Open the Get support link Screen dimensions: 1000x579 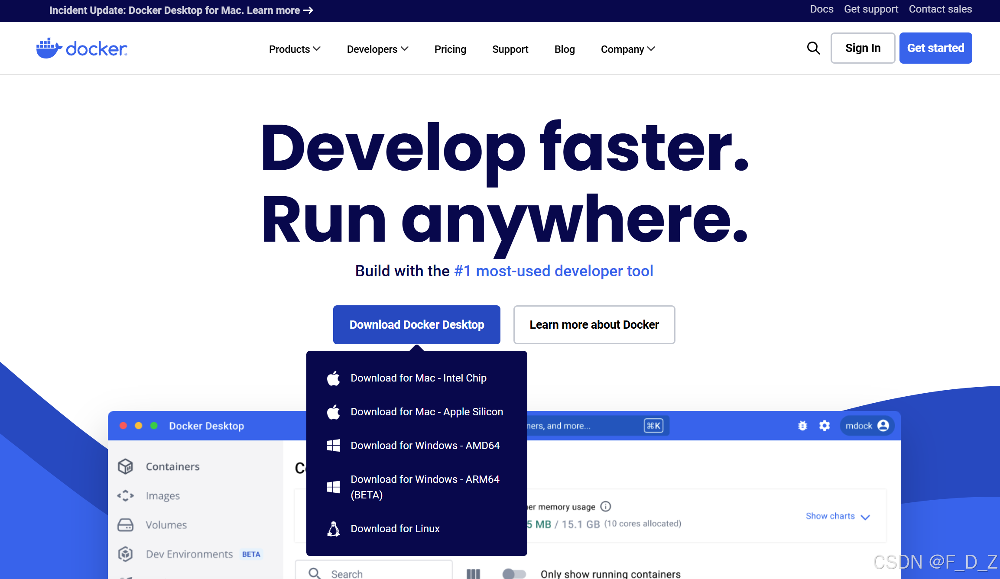click(x=871, y=9)
